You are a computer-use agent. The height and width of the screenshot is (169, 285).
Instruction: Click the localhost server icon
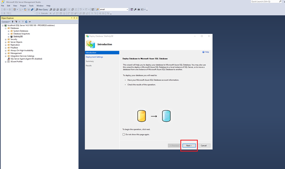click(6, 25)
